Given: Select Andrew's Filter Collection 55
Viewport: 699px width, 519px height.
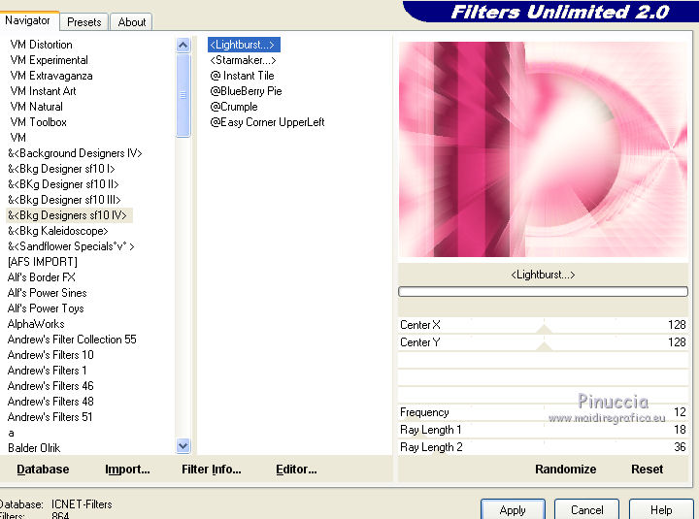Looking at the screenshot, I should [x=72, y=340].
